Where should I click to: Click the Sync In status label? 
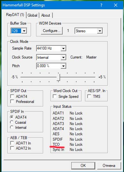coord(58,150)
